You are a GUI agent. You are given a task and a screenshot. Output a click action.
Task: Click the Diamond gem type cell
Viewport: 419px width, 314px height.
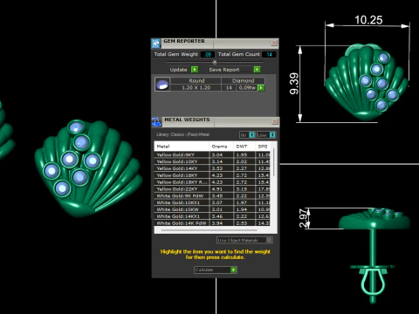click(x=243, y=80)
